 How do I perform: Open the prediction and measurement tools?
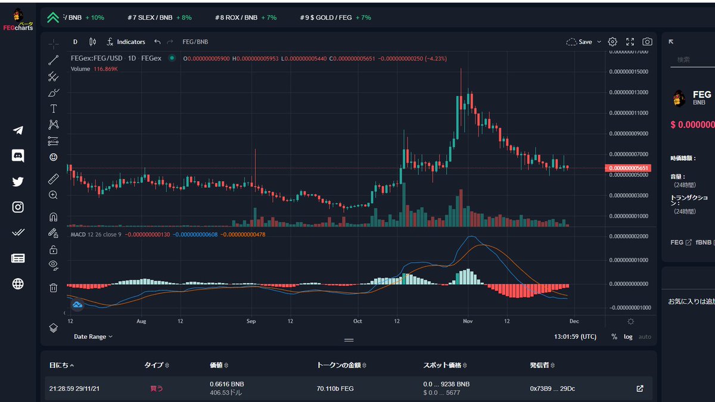tap(53, 141)
